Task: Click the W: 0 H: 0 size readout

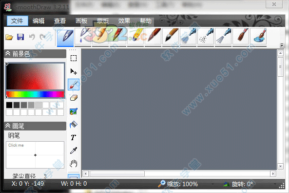Action: point(74,184)
